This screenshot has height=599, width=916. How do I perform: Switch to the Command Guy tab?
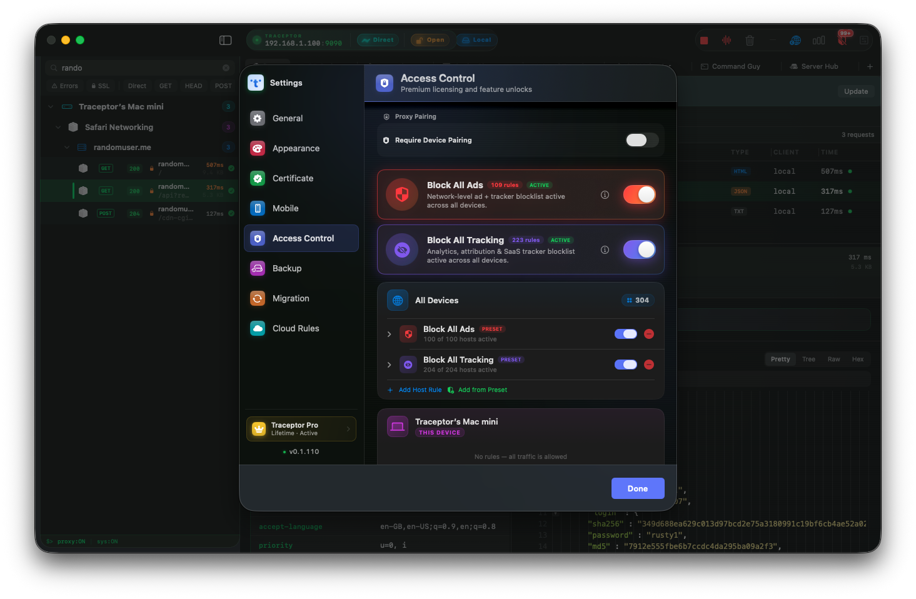pyautogui.click(x=730, y=66)
